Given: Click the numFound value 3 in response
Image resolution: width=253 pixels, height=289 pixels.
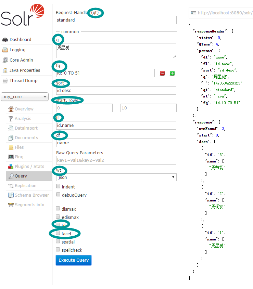Looking at the screenshot, I should (x=223, y=129).
